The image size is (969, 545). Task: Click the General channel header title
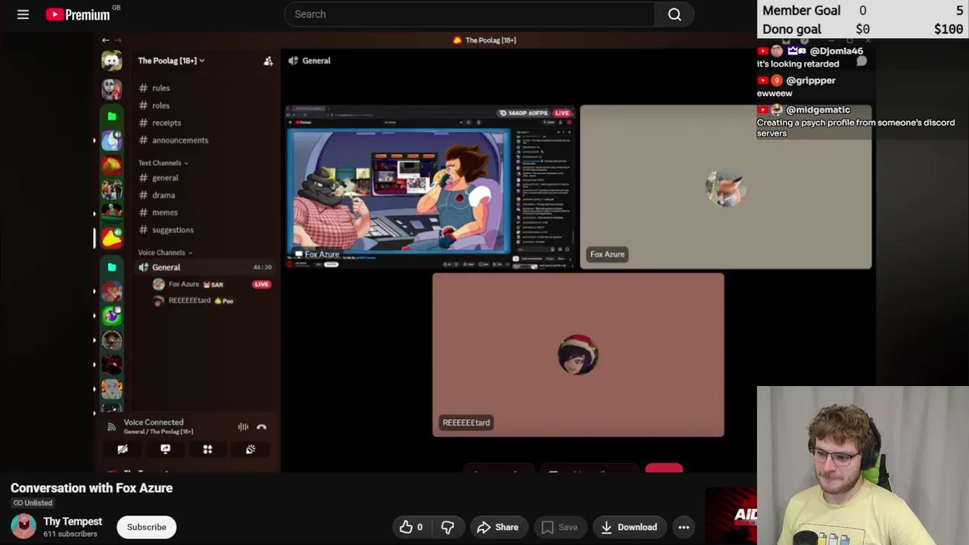pos(316,61)
